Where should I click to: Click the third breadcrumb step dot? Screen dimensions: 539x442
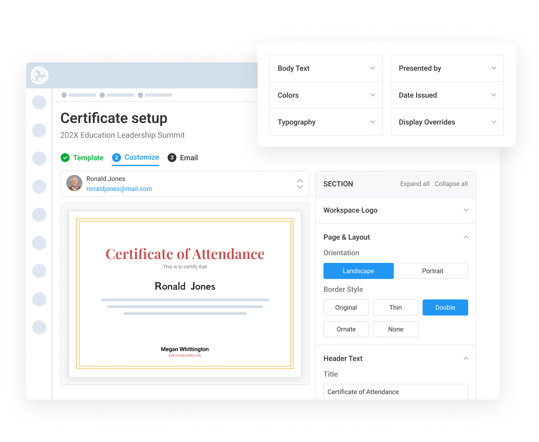(x=140, y=95)
